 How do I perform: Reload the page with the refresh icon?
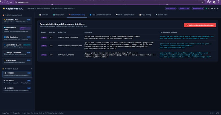[x=11, y=2]
